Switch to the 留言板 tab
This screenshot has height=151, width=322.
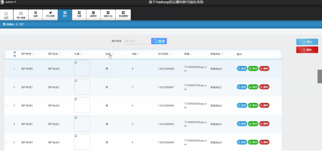[93, 15]
